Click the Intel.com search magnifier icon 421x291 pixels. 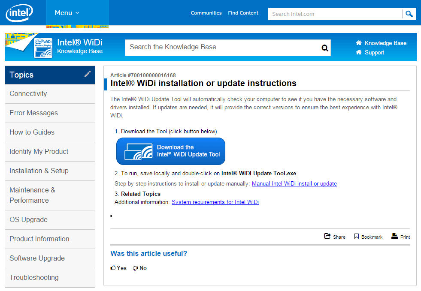(409, 14)
